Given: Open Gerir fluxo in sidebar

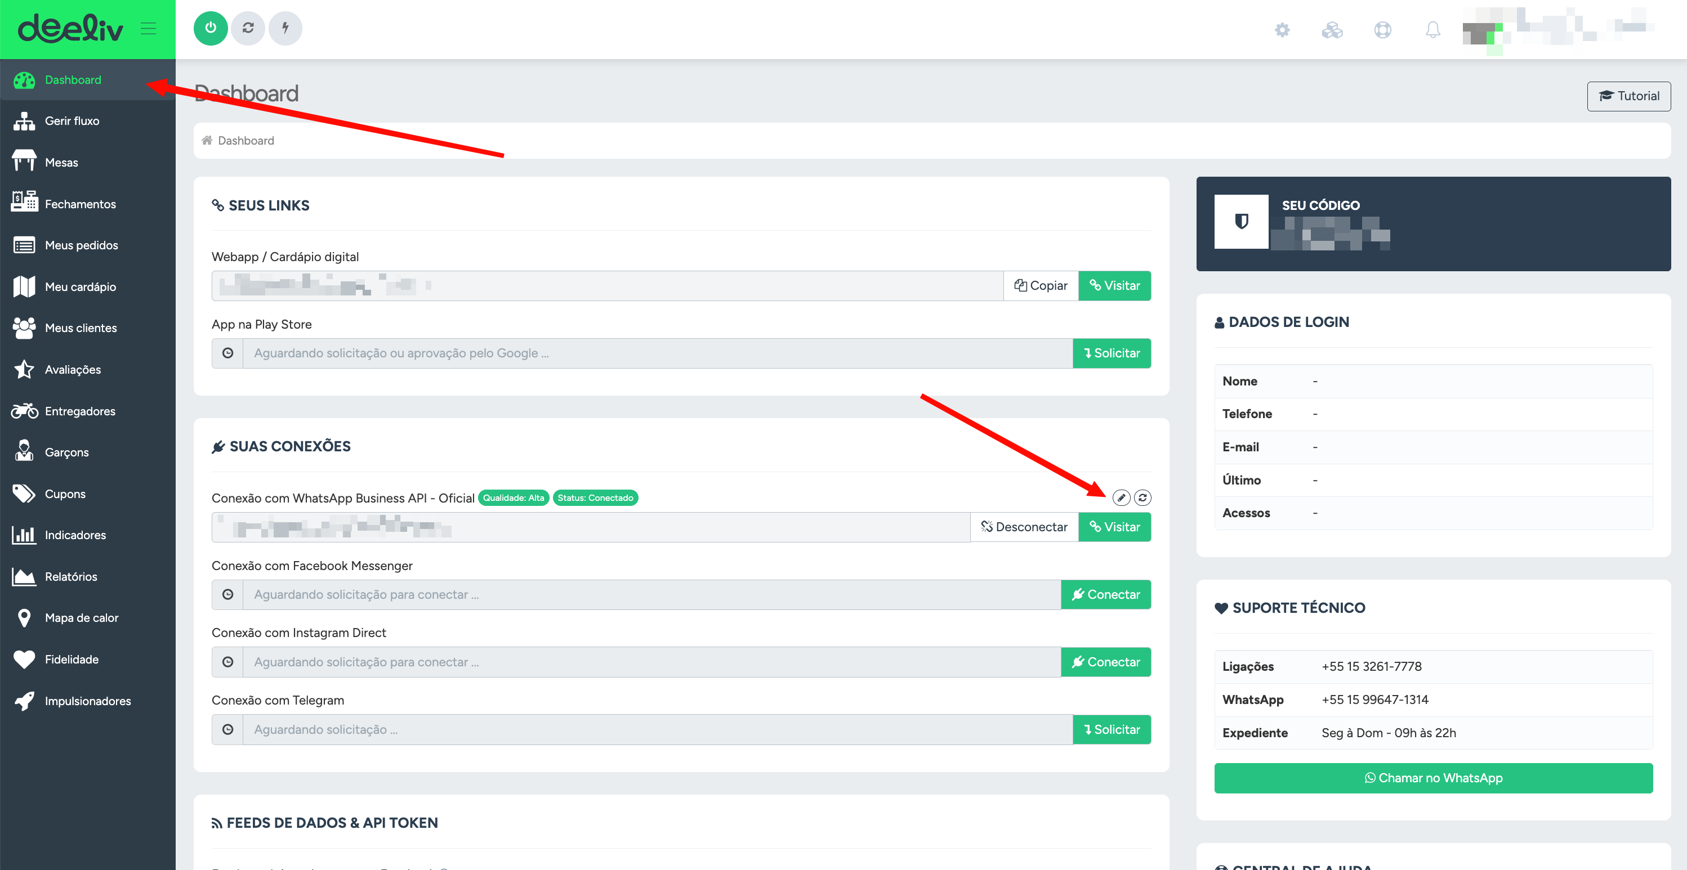Looking at the screenshot, I should tap(72, 121).
